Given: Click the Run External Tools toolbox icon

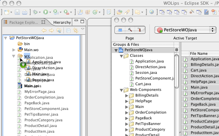Looking at the screenshot, I should tap(67, 12).
